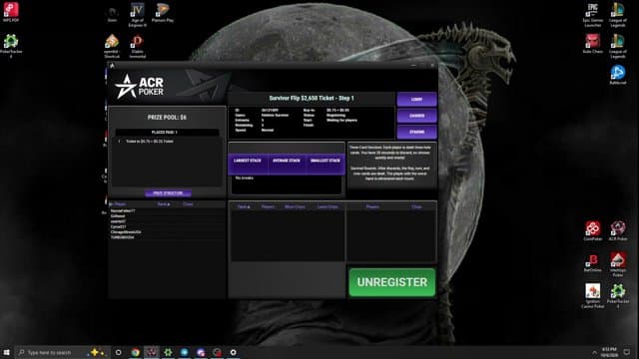Open Diablo Immortal desktop icon
The height and width of the screenshot is (359, 639).
[x=138, y=46]
